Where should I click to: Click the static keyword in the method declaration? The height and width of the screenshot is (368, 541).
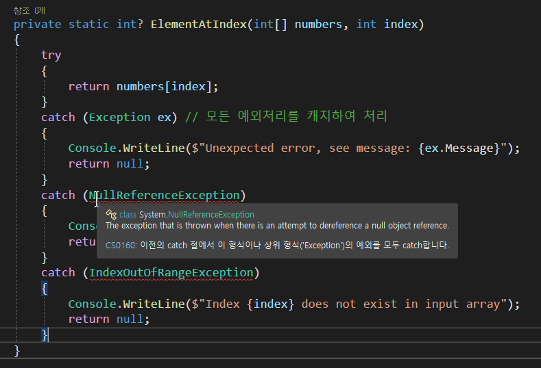(88, 24)
